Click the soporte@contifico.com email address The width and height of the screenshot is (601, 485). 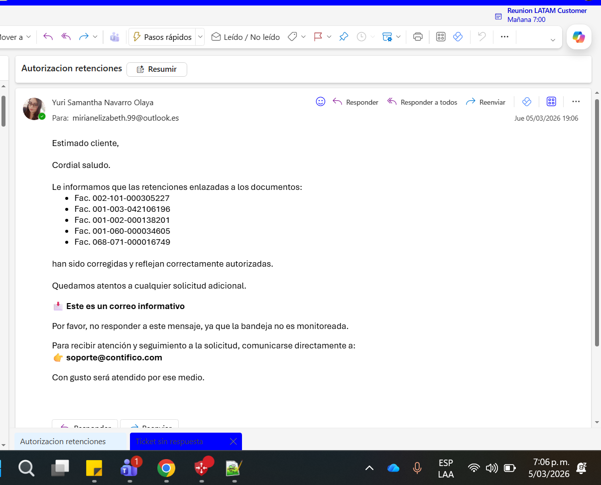point(114,357)
